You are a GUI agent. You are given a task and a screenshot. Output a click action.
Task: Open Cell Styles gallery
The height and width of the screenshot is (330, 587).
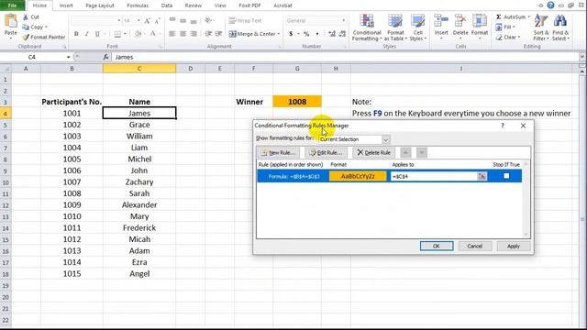[x=418, y=27]
